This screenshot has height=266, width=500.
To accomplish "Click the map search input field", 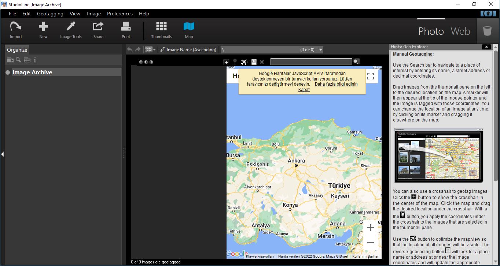I will pos(311,62).
